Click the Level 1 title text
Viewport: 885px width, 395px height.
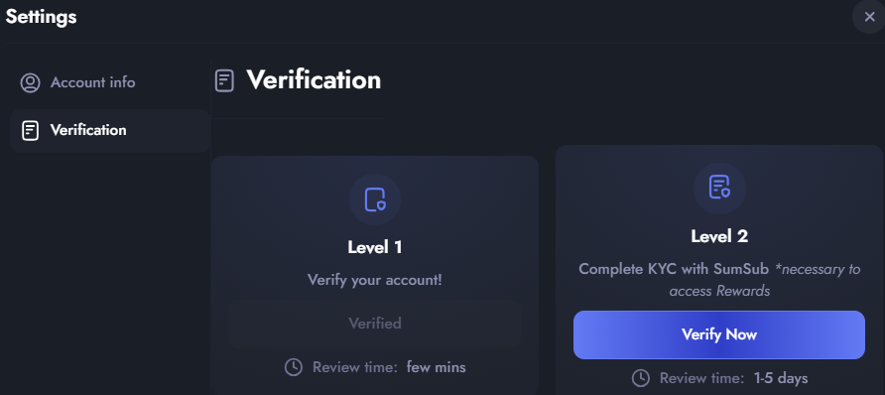pyautogui.click(x=375, y=247)
